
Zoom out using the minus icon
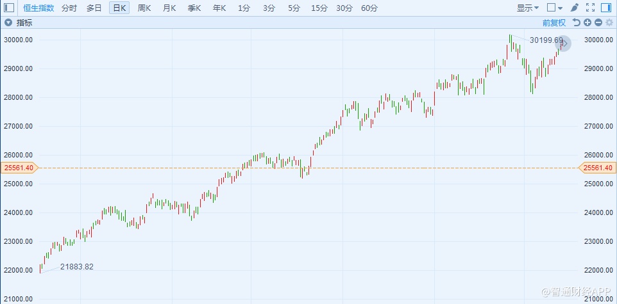(x=598, y=22)
